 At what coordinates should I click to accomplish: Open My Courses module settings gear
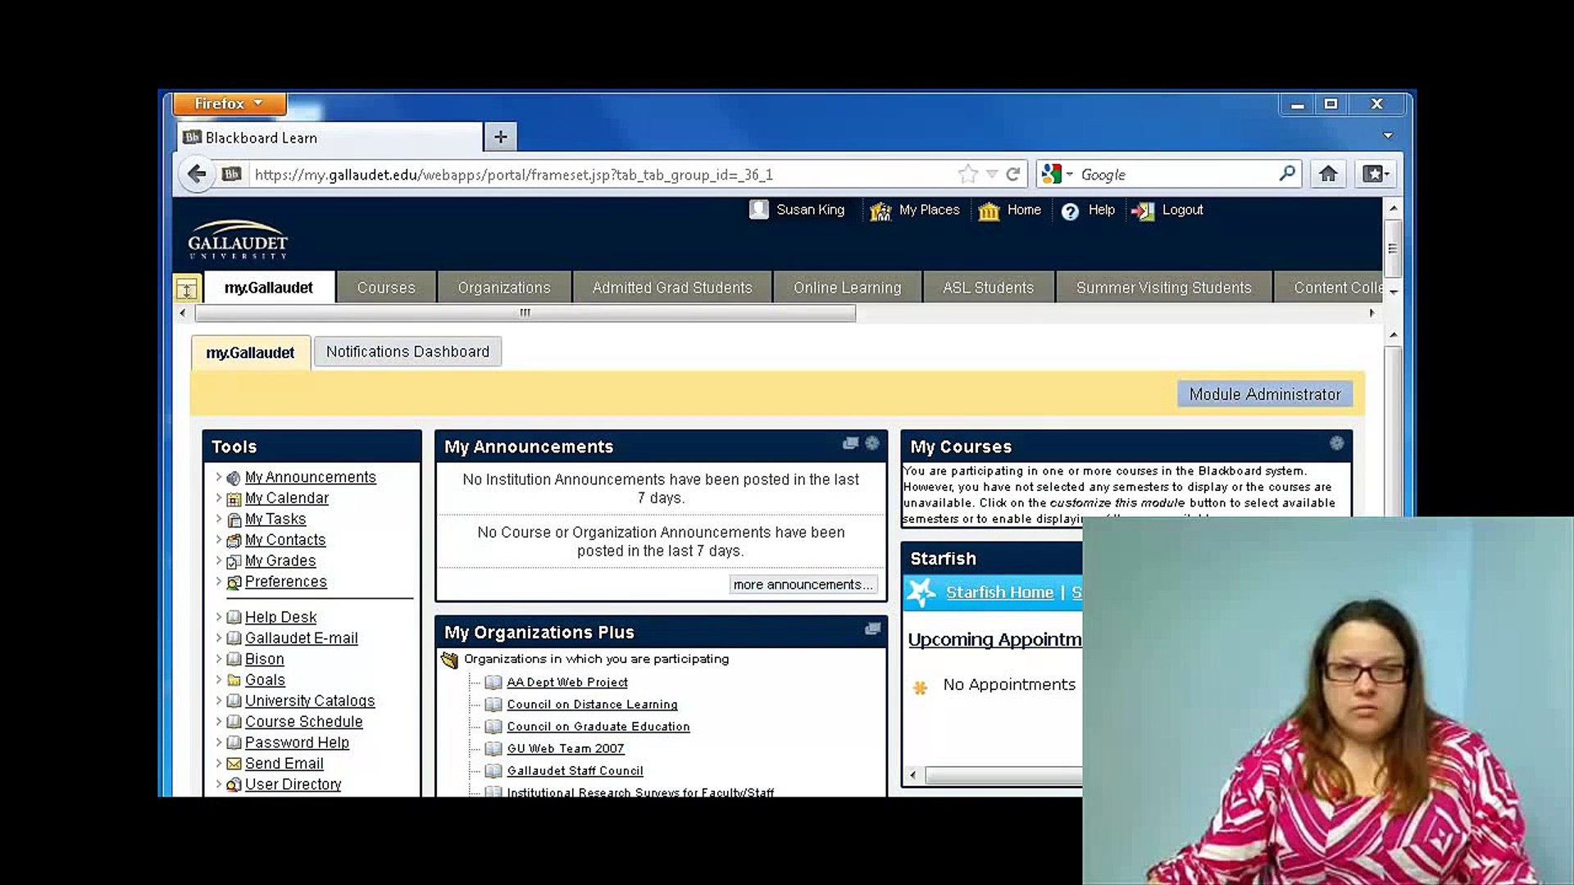[x=1337, y=443]
